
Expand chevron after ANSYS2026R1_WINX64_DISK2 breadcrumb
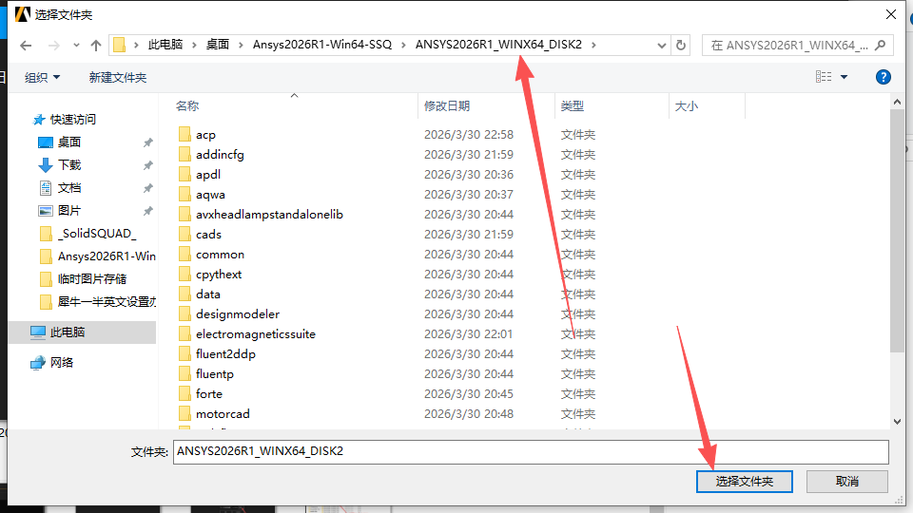click(593, 45)
